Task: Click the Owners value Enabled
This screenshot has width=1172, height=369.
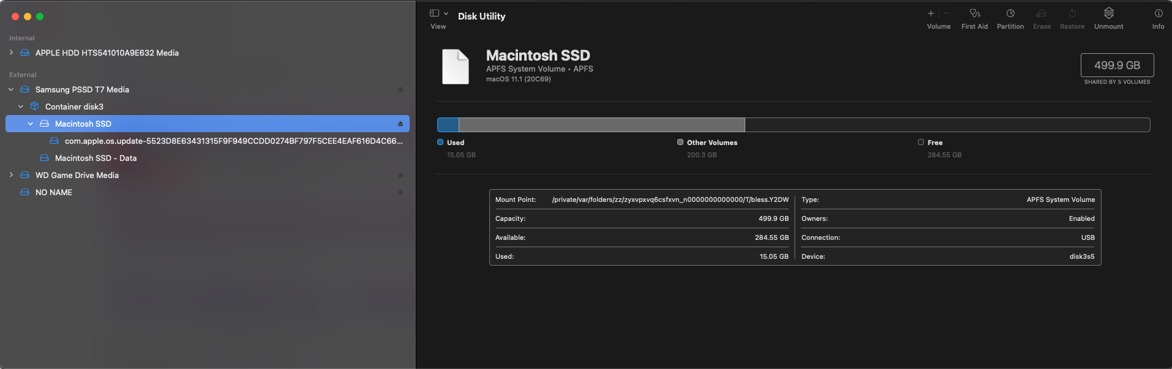Action: pyautogui.click(x=1082, y=218)
